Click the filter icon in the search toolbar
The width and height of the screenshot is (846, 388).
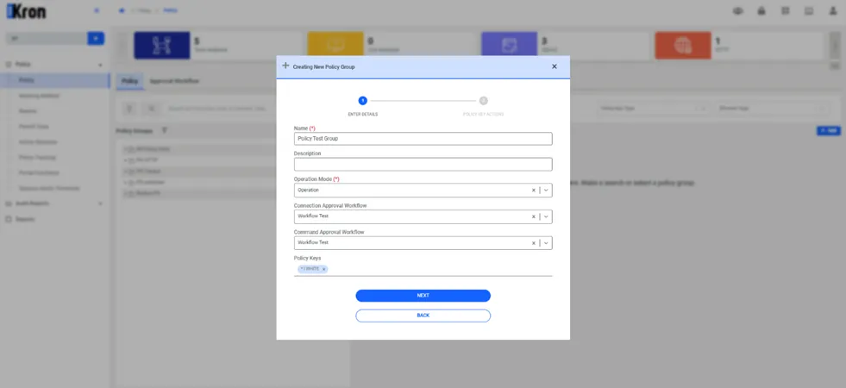tap(129, 109)
